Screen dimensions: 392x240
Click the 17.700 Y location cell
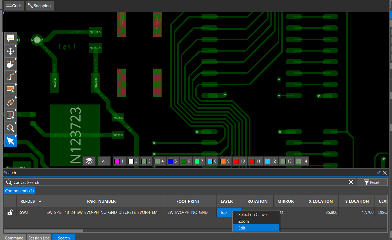pyautogui.click(x=357, y=212)
